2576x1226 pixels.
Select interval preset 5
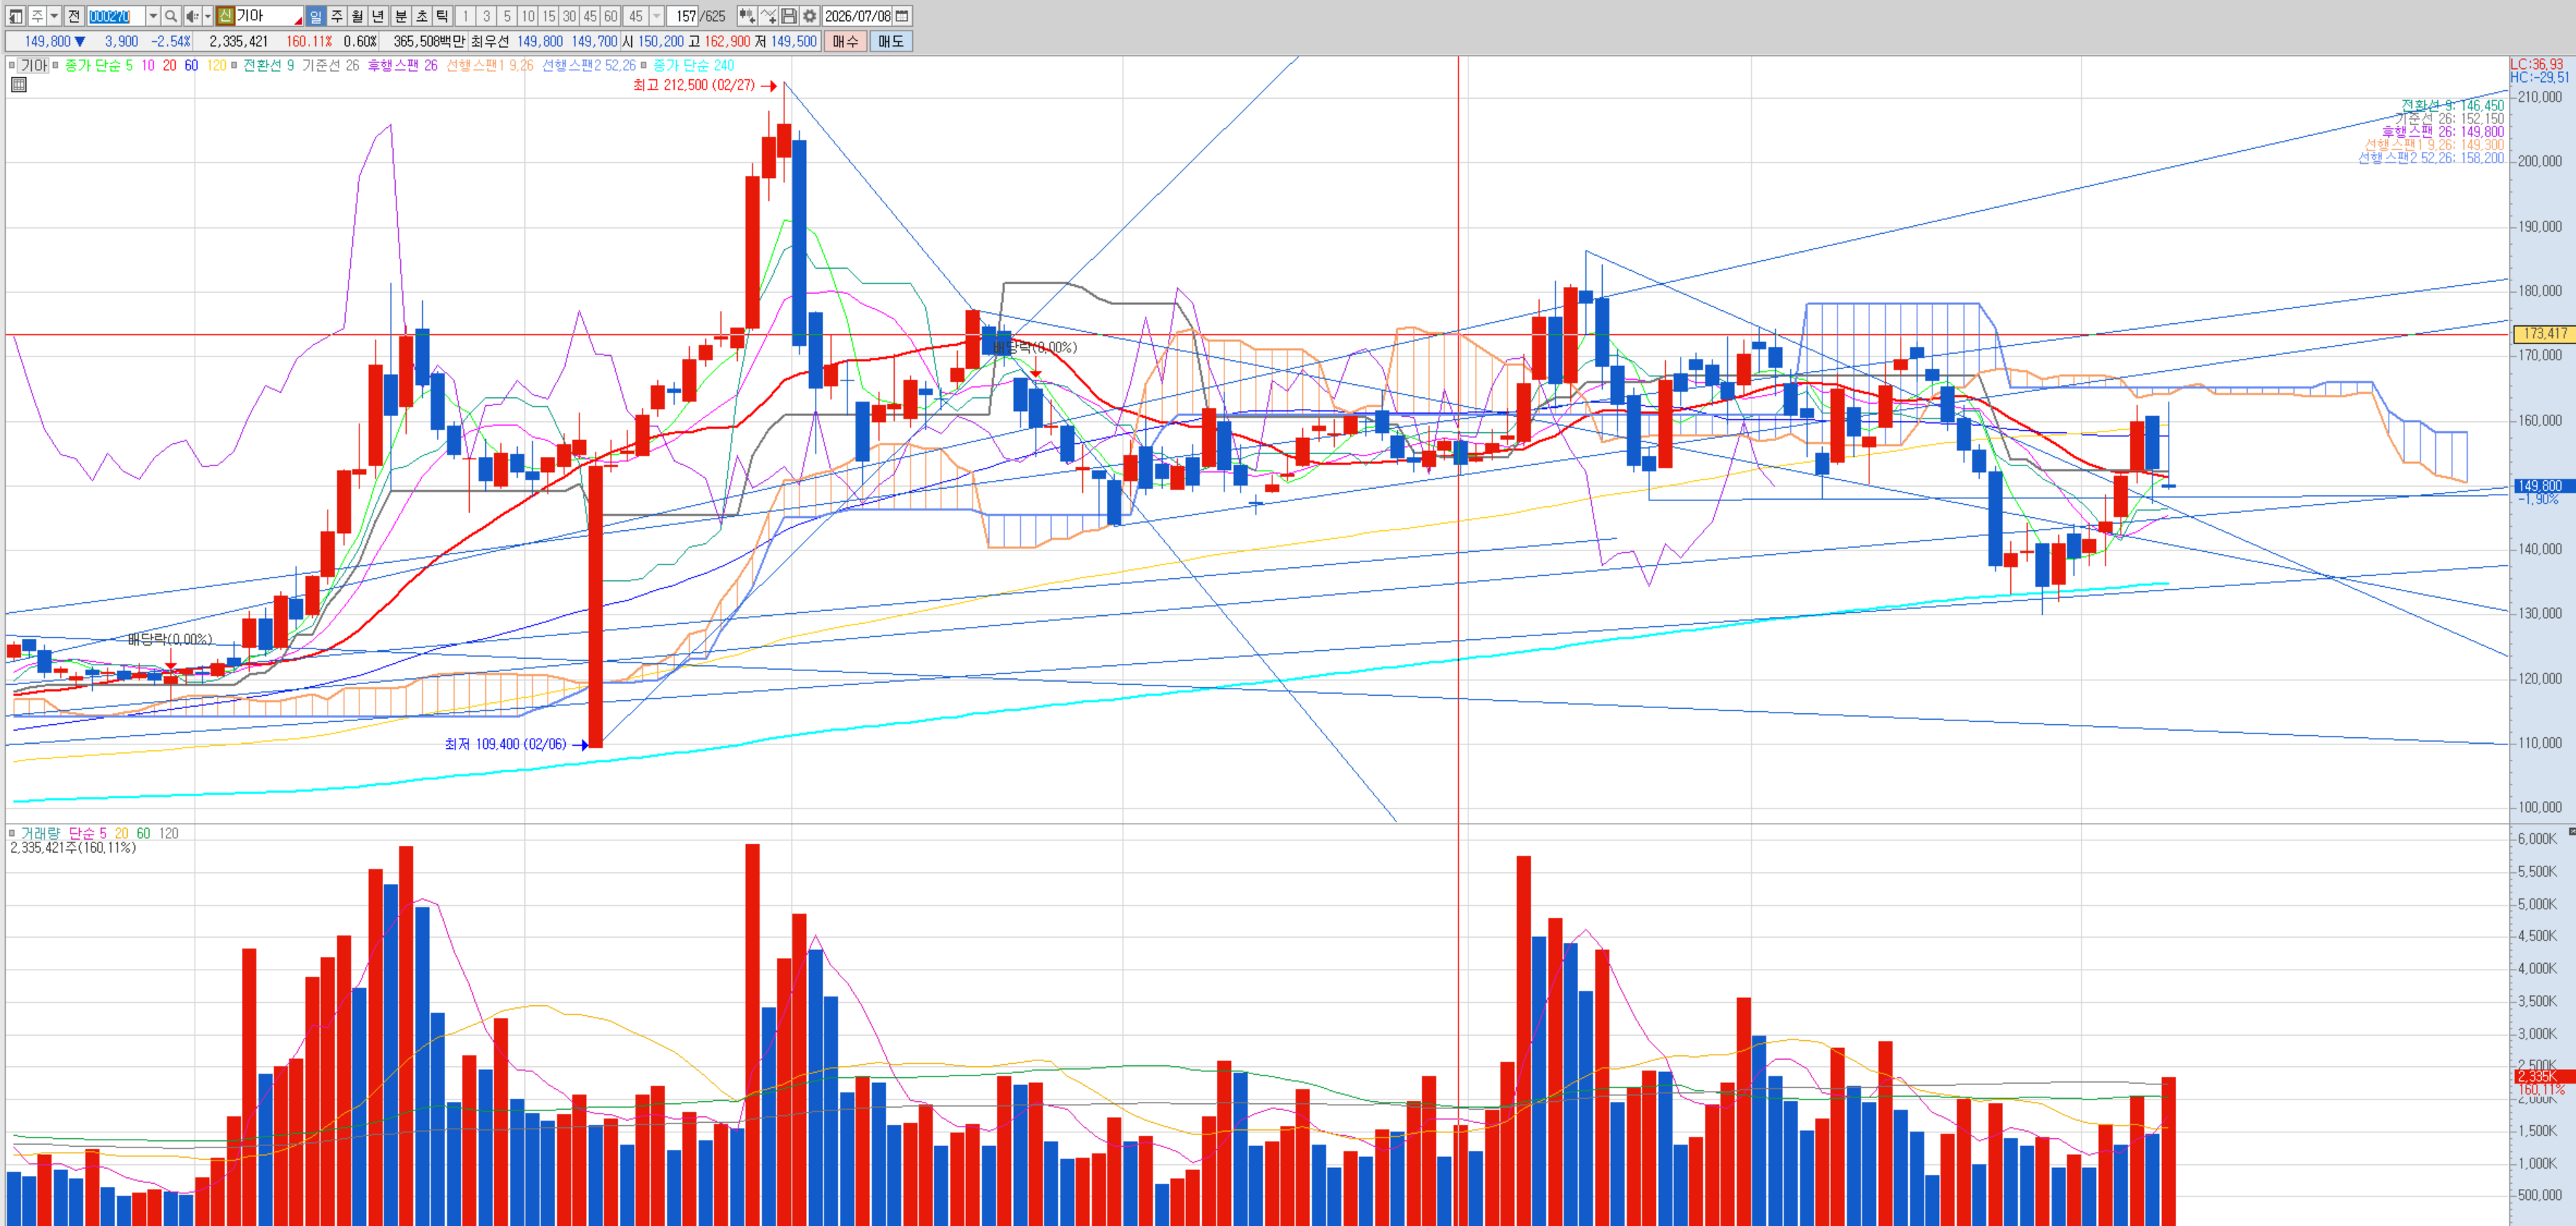[x=508, y=16]
